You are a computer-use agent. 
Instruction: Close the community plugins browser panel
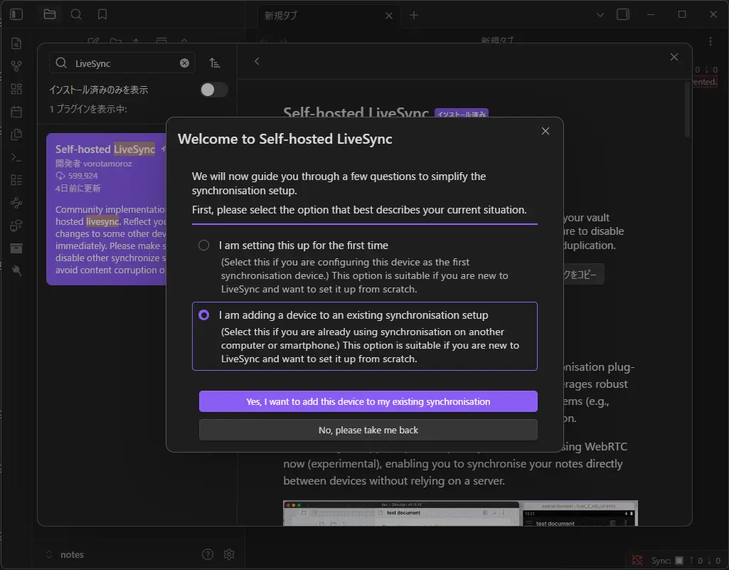(674, 57)
